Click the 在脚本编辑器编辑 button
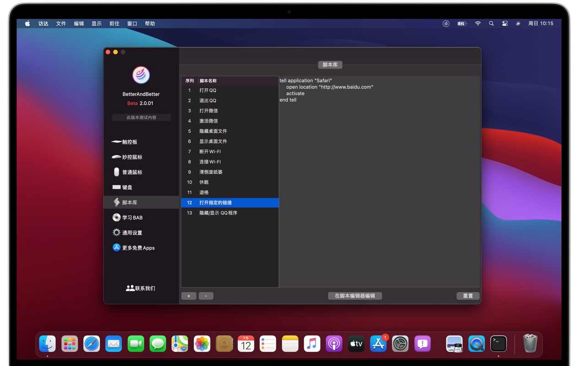Viewport: 578px width, 366px height. coord(355,296)
